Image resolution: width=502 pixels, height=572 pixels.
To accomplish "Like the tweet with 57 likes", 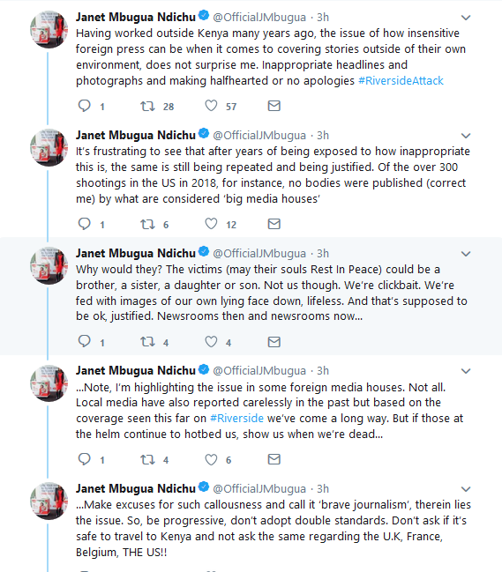I will [x=211, y=106].
